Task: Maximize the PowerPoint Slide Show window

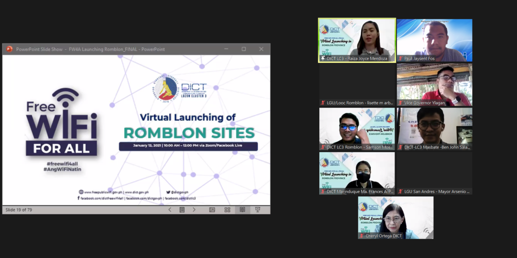Action: [244, 49]
